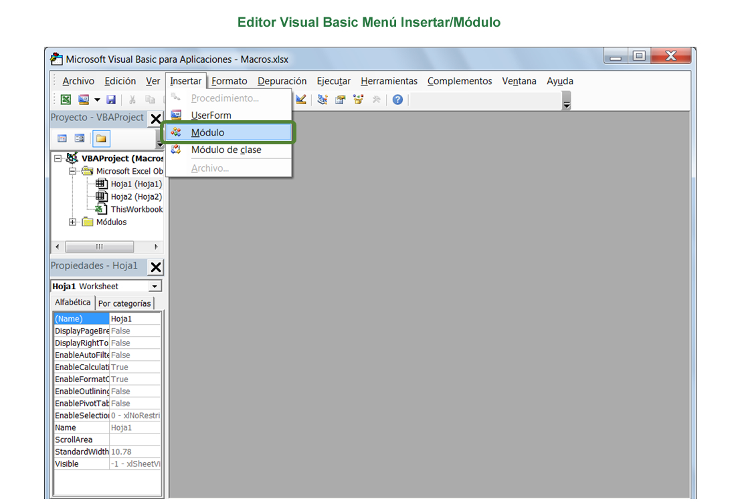Open the Ayuda menu
Viewport: 736px width, 503px height.
[x=560, y=81]
